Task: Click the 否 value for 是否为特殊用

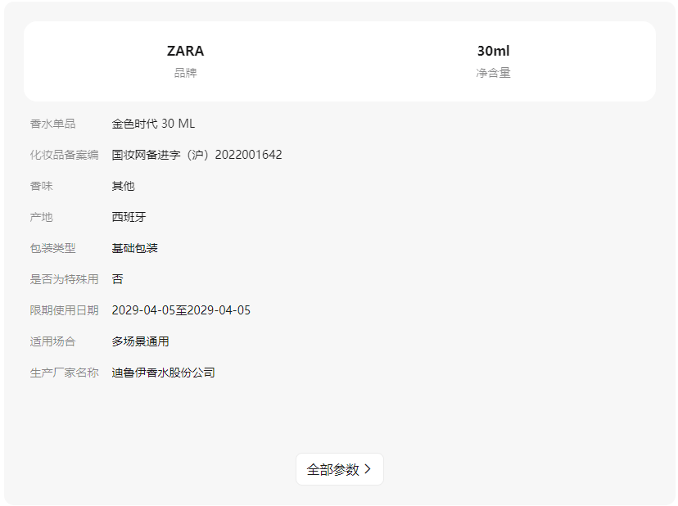Action: point(117,279)
